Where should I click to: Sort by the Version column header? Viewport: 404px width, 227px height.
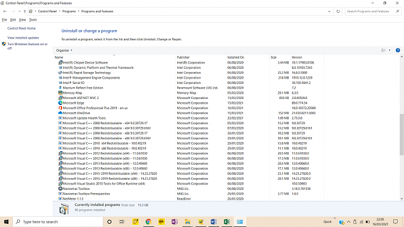[x=307, y=57]
